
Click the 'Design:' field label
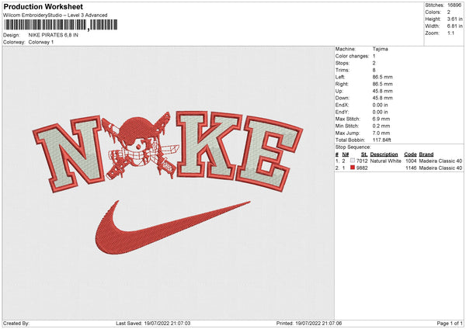pos(12,35)
